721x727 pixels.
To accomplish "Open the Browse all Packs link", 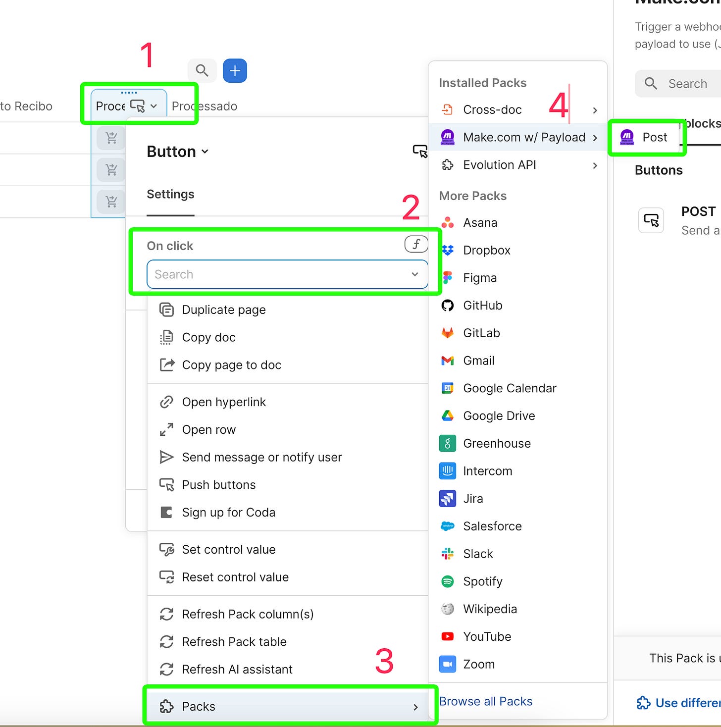I will [486, 702].
